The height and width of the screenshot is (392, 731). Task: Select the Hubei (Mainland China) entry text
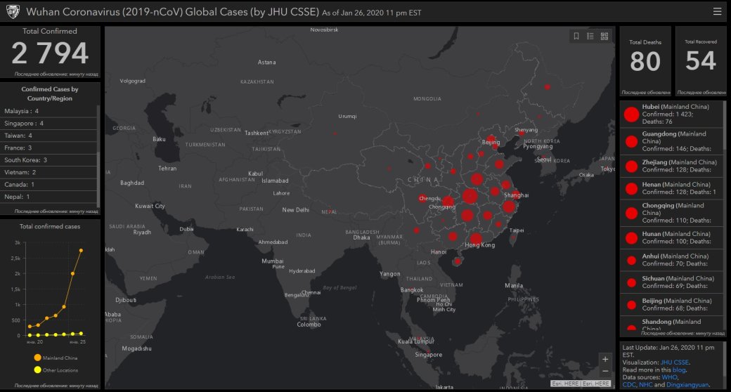point(675,115)
